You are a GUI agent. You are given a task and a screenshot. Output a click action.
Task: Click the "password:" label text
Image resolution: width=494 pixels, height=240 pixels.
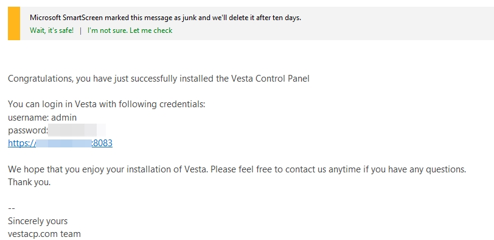(x=28, y=130)
